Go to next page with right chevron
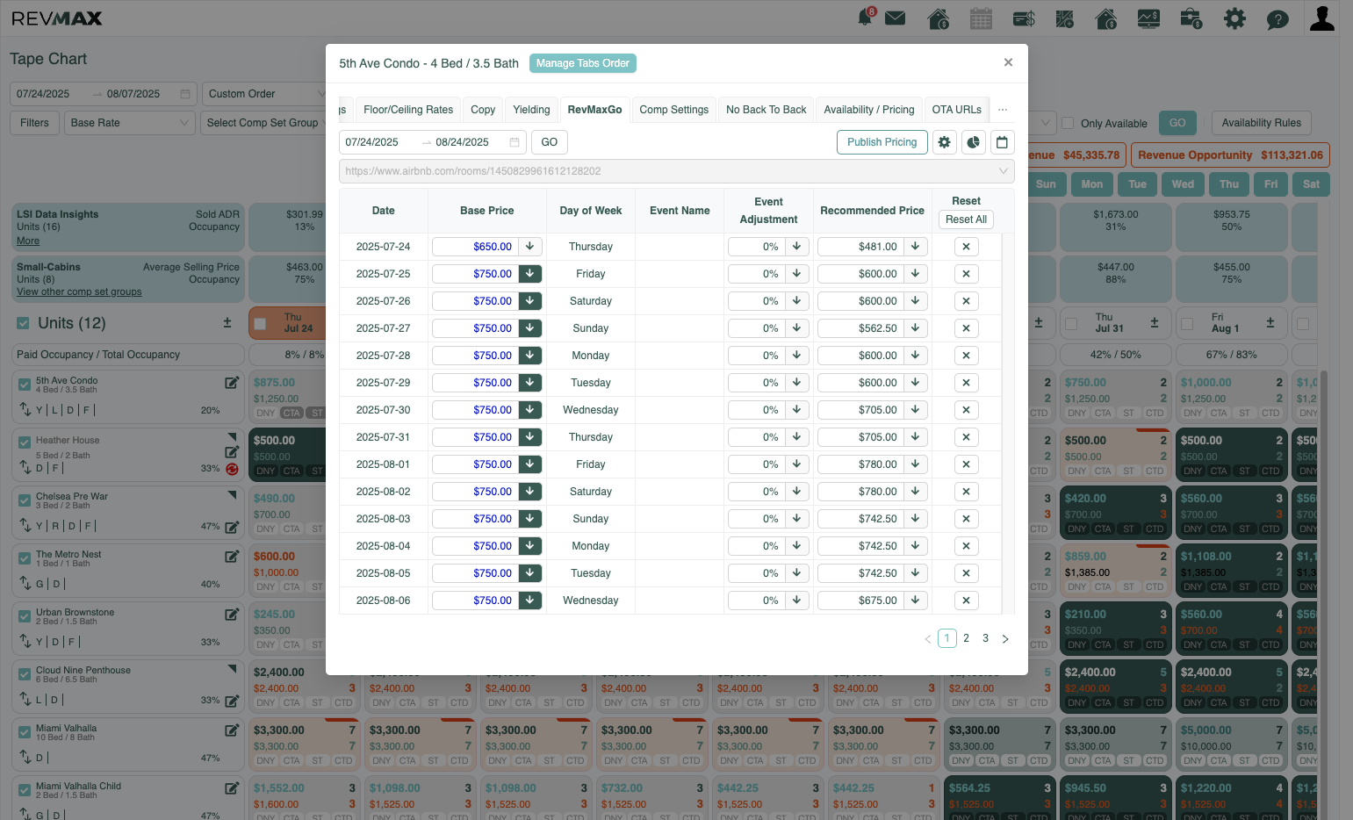 tap(1005, 639)
